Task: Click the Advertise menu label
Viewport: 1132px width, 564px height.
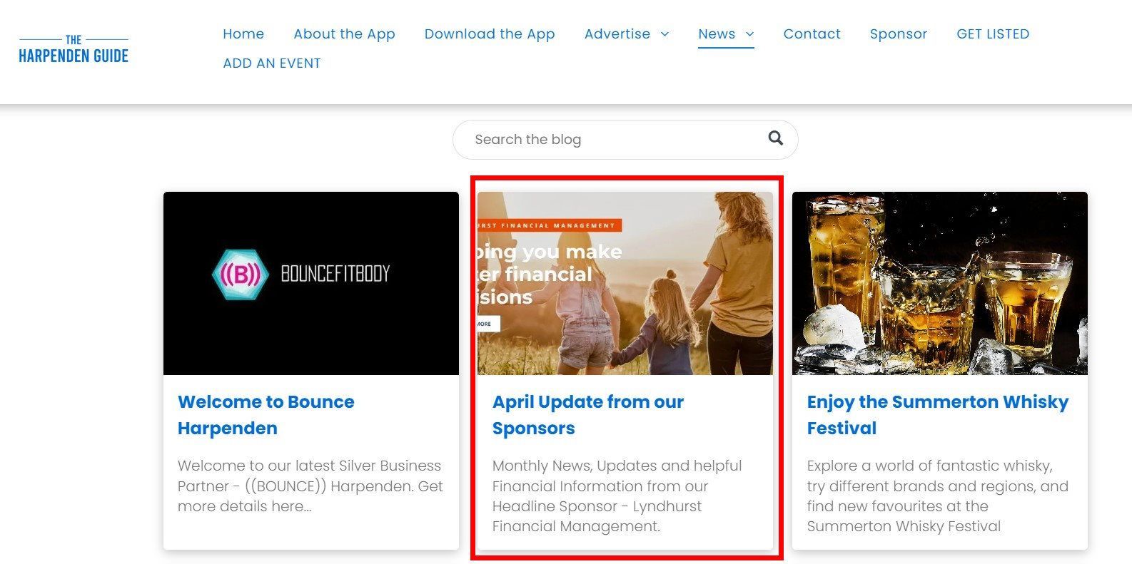Action: (617, 34)
